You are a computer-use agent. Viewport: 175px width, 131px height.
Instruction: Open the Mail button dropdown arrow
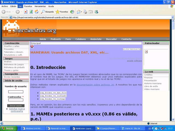click(x=81, y=12)
